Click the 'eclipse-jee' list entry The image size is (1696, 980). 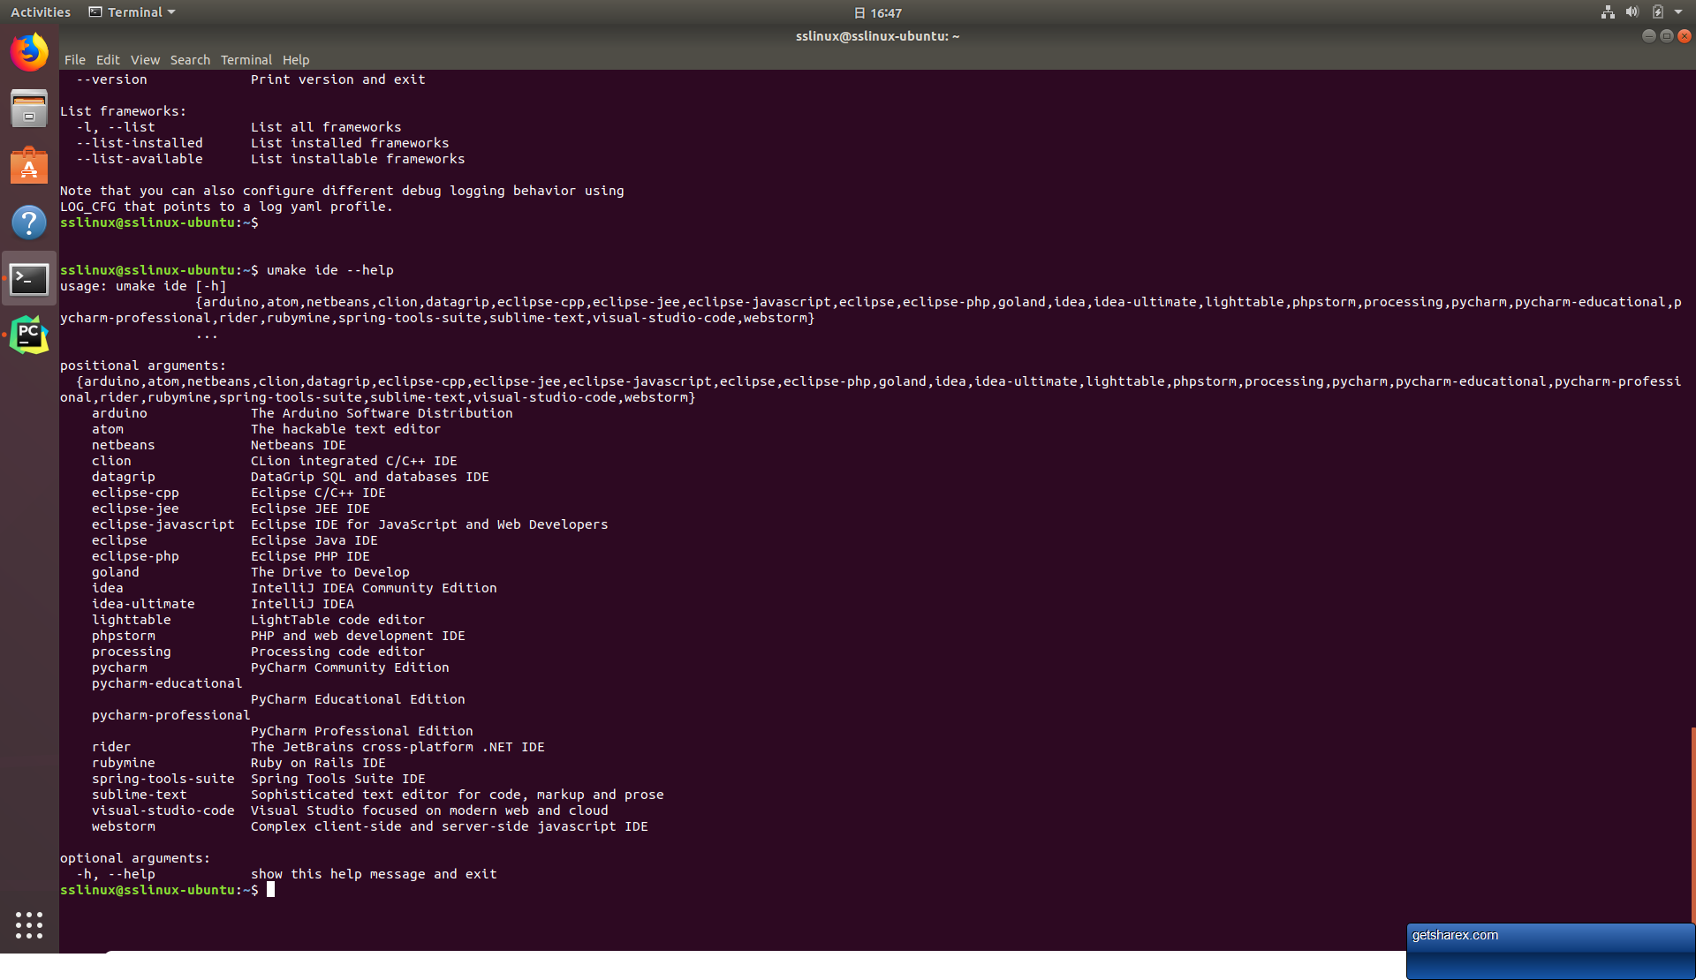135,509
